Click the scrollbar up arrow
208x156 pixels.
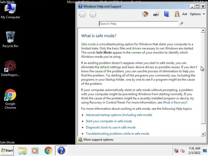[203, 30]
